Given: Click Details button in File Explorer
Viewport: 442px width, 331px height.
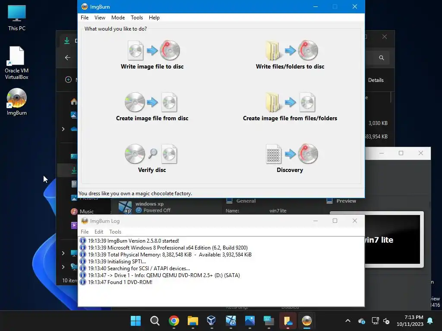Looking at the screenshot, I should [376, 80].
